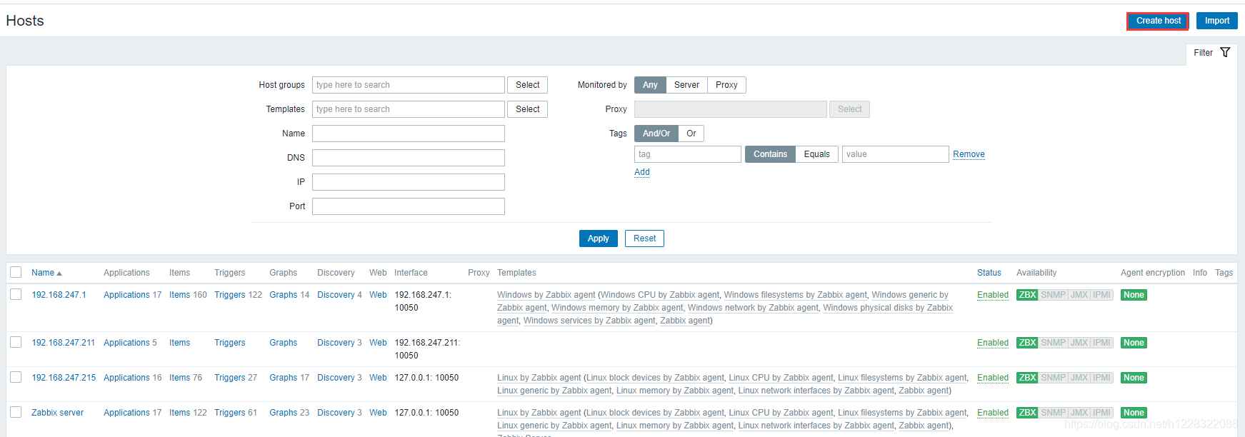Image resolution: width=1245 pixels, height=437 pixels.
Task: Open Graphs 23 for Zabbix server
Action: (x=284, y=413)
